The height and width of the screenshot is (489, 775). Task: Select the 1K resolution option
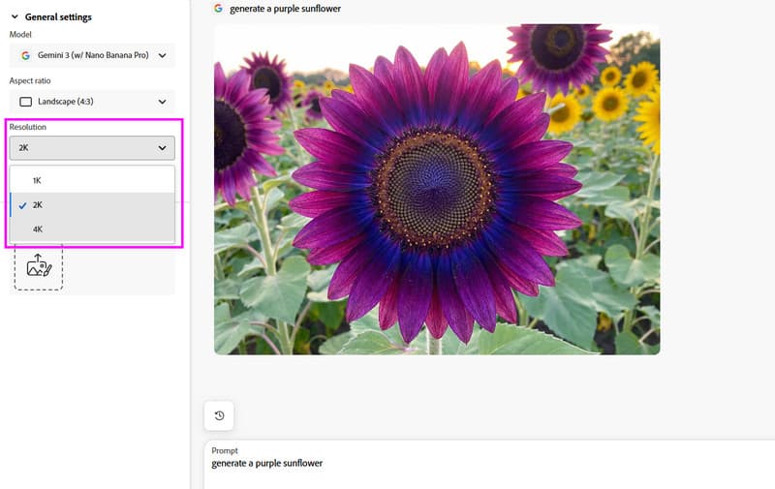tap(37, 181)
